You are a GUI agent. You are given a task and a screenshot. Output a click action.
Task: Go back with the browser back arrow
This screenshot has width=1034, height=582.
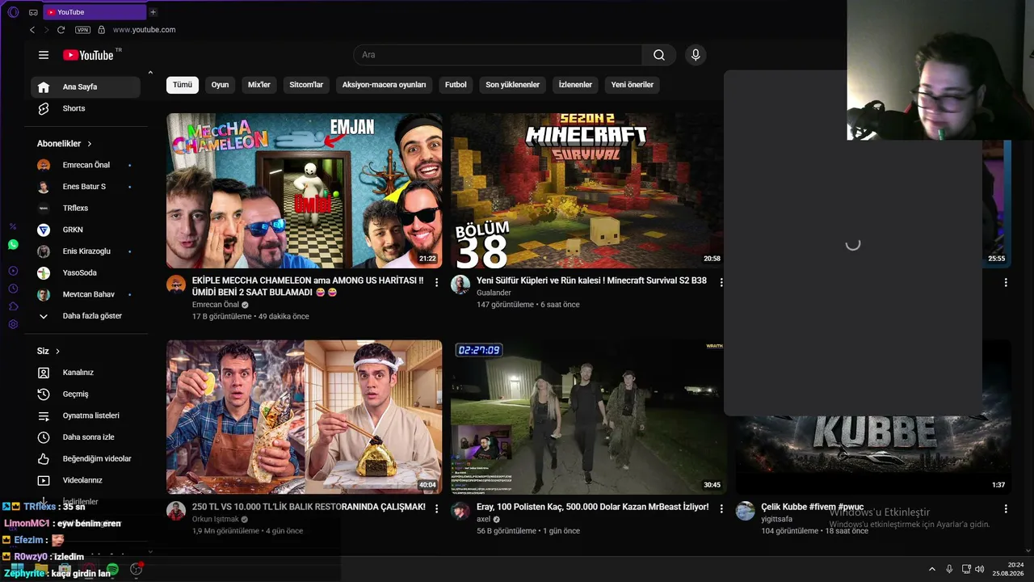32,30
